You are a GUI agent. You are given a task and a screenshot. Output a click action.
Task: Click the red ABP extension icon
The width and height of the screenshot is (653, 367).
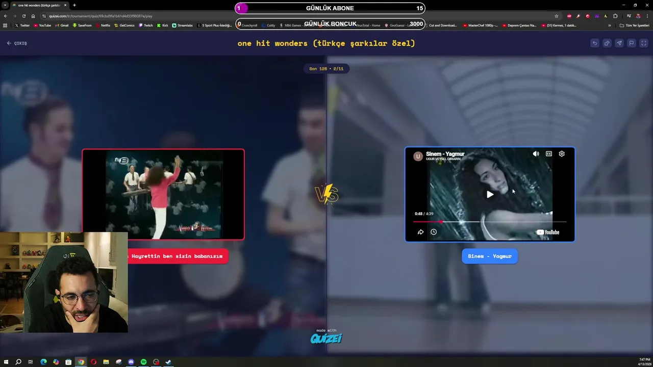[x=569, y=16]
